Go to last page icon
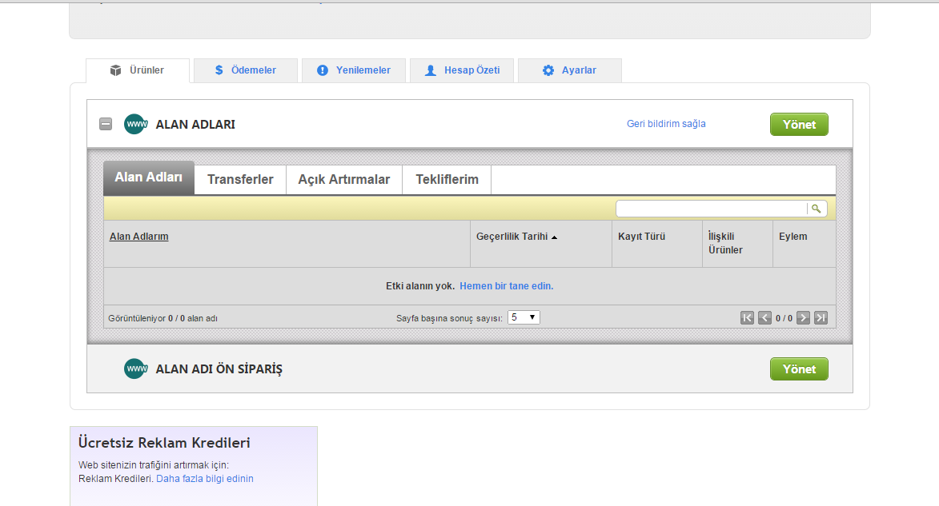The image size is (939, 506). tap(821, 317)
